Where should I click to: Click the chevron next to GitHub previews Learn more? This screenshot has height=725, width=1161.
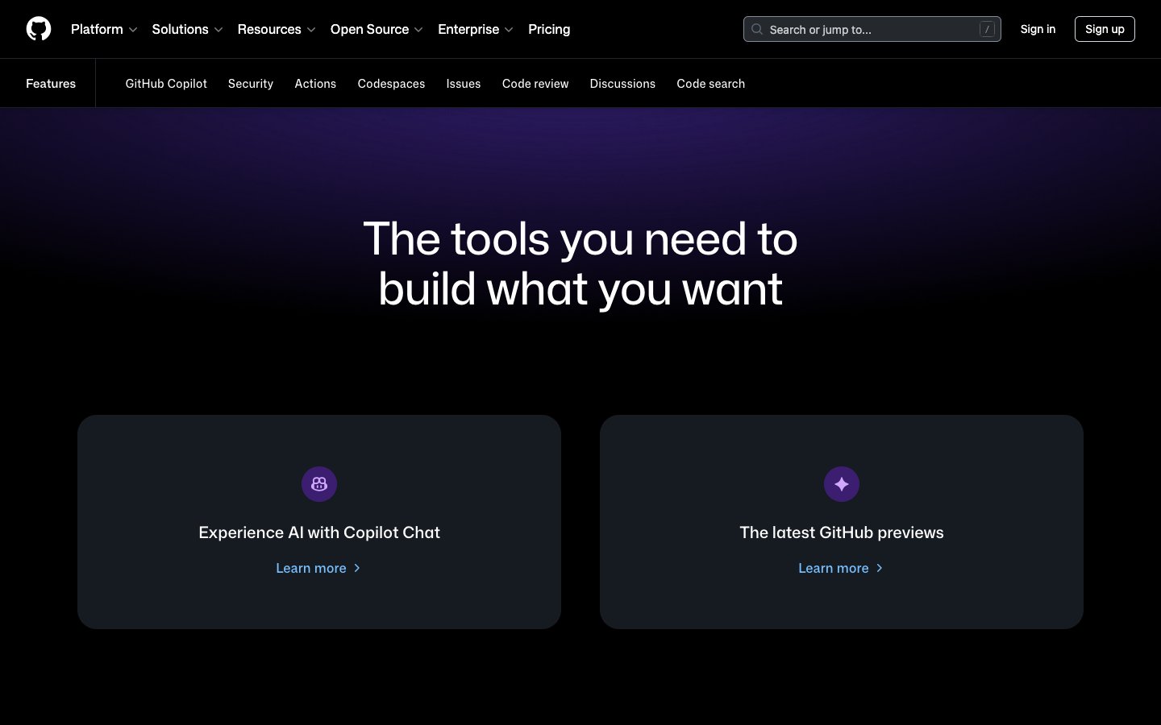point(880,568)
